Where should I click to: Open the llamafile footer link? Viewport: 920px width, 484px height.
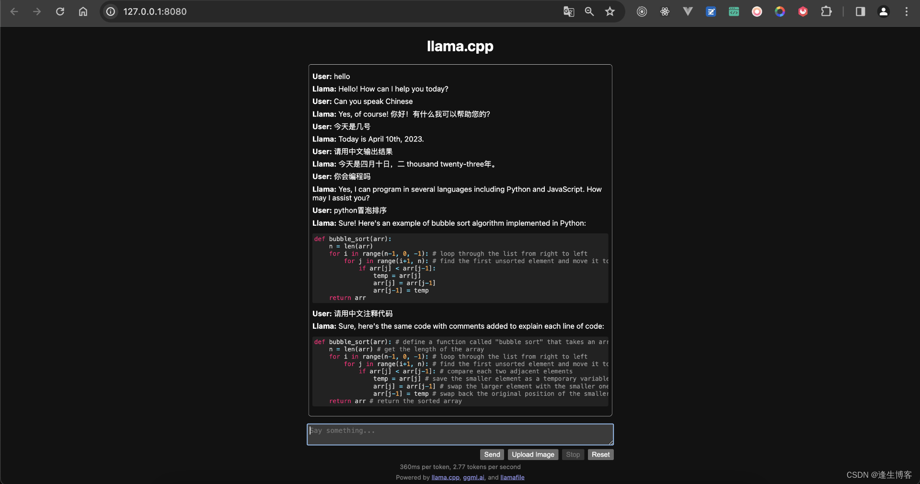point(512,477)
